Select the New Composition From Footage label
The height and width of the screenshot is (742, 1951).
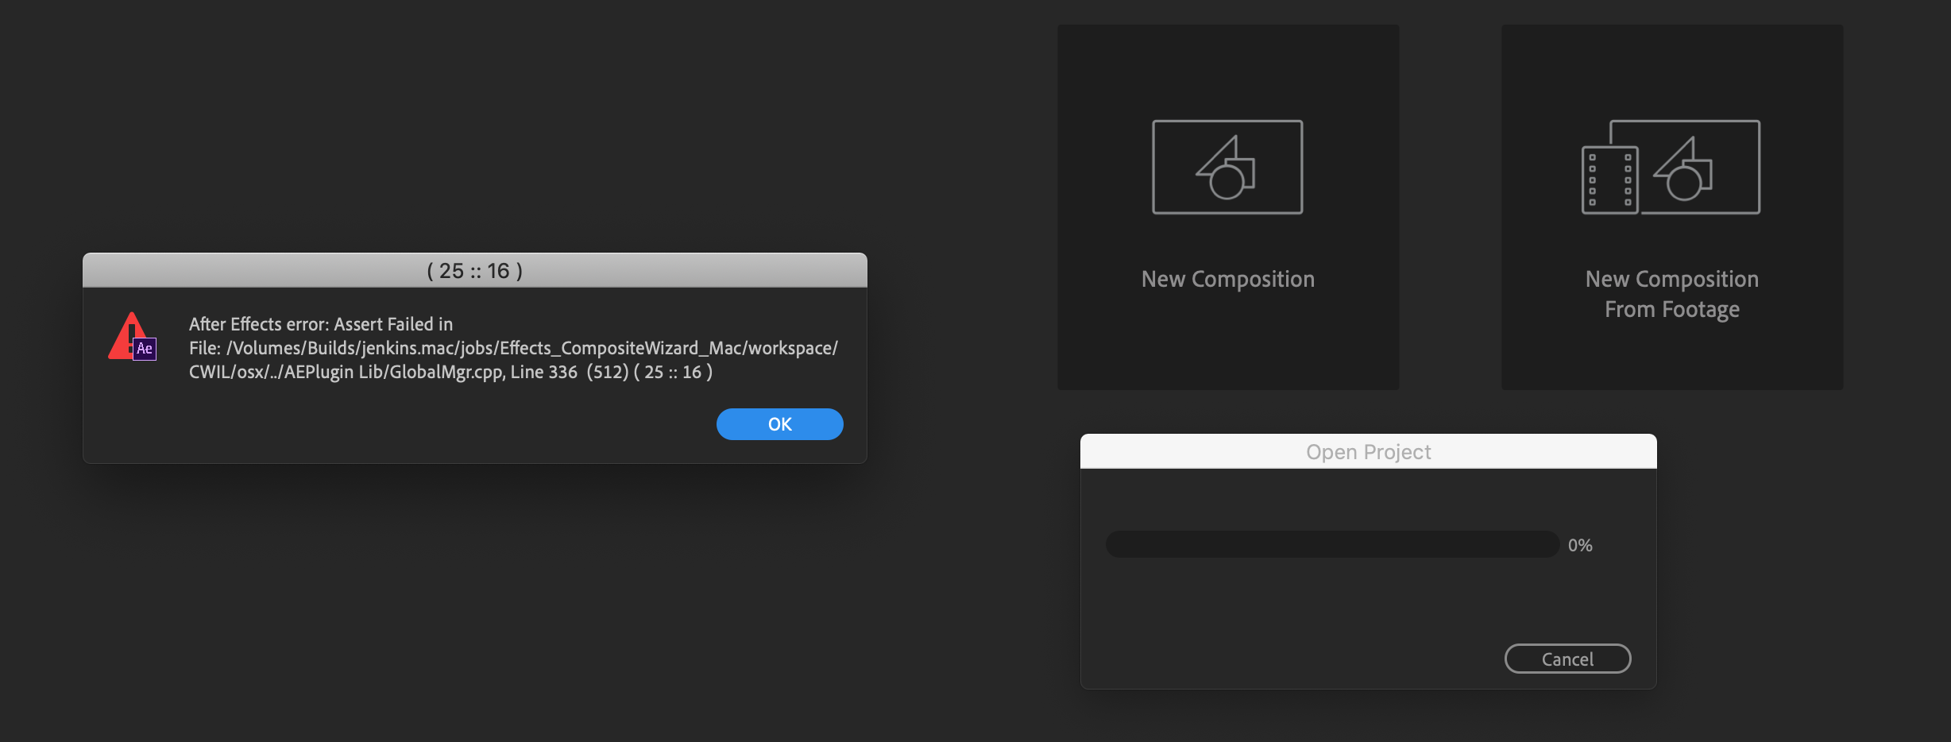(x=1671, y=294)
